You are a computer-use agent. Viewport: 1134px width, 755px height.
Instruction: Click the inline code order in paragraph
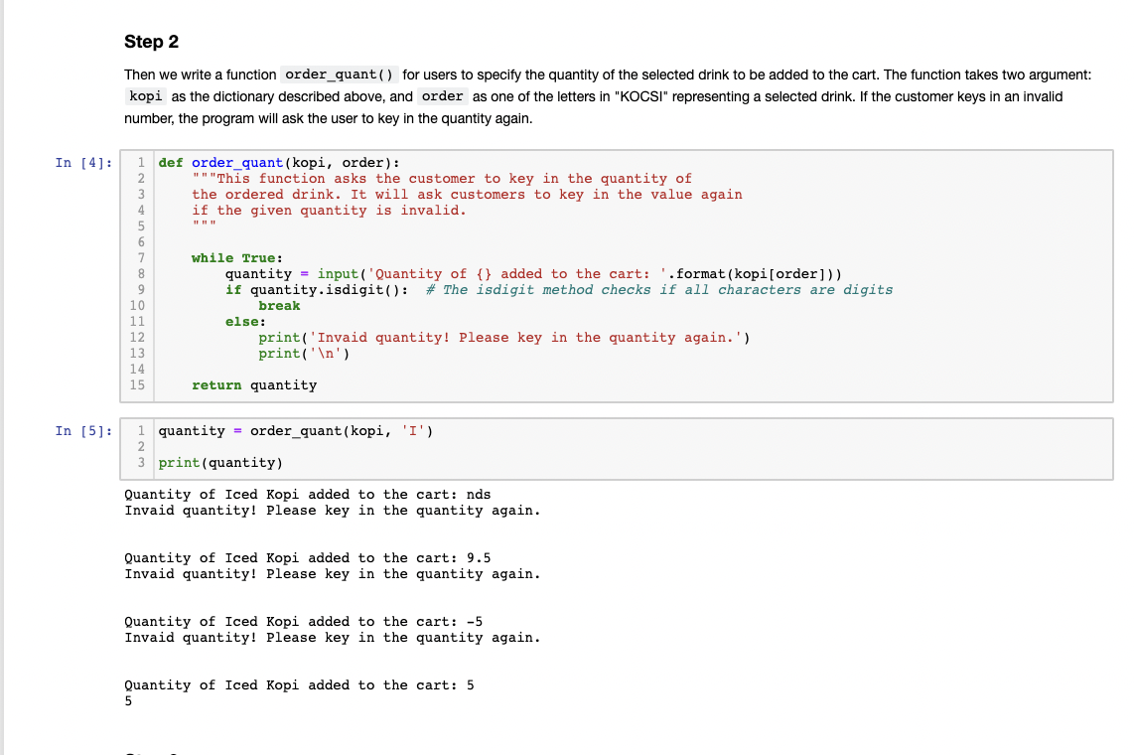(444, 96)
